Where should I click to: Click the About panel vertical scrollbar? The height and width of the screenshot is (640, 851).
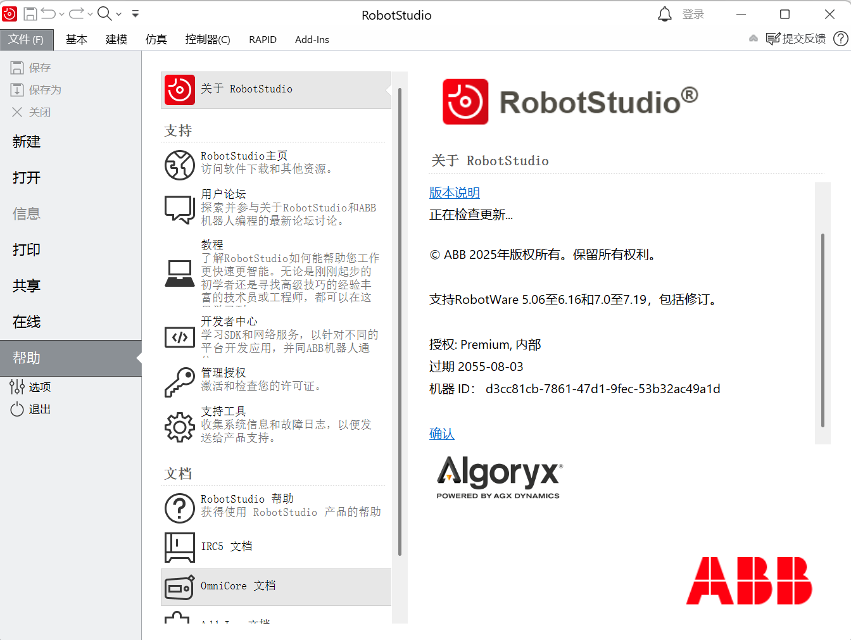point(822,329)
